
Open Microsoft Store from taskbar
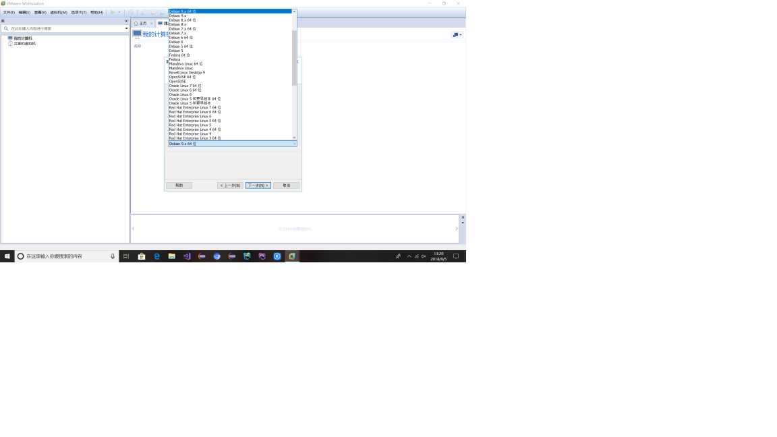(x=141, y=256)
